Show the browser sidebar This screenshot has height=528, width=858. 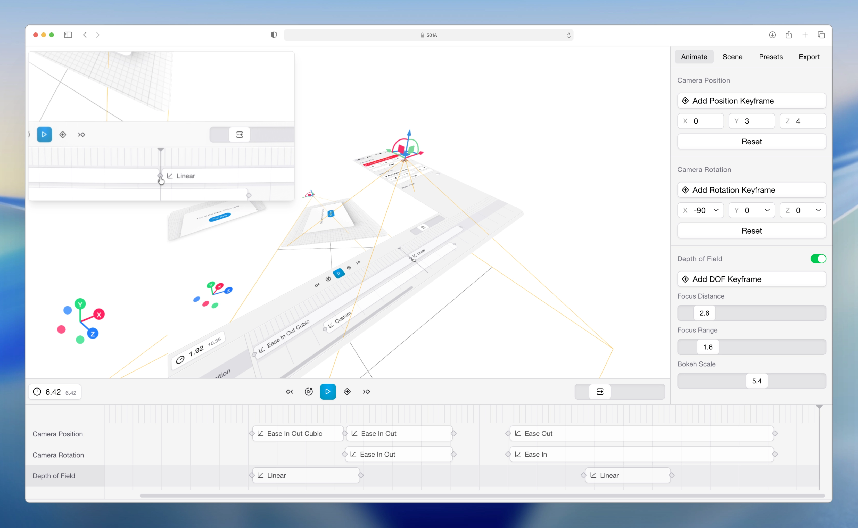68,35
